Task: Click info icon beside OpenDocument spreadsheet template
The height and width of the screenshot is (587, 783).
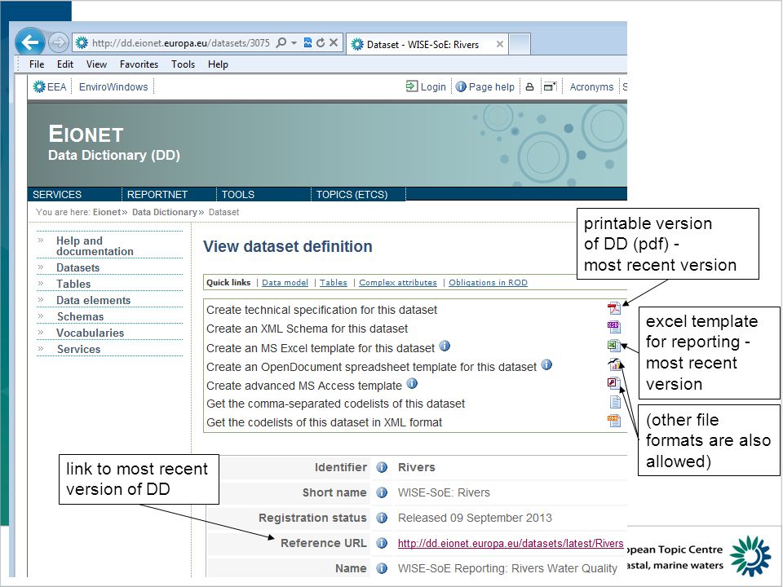Action: click(546, 365)
